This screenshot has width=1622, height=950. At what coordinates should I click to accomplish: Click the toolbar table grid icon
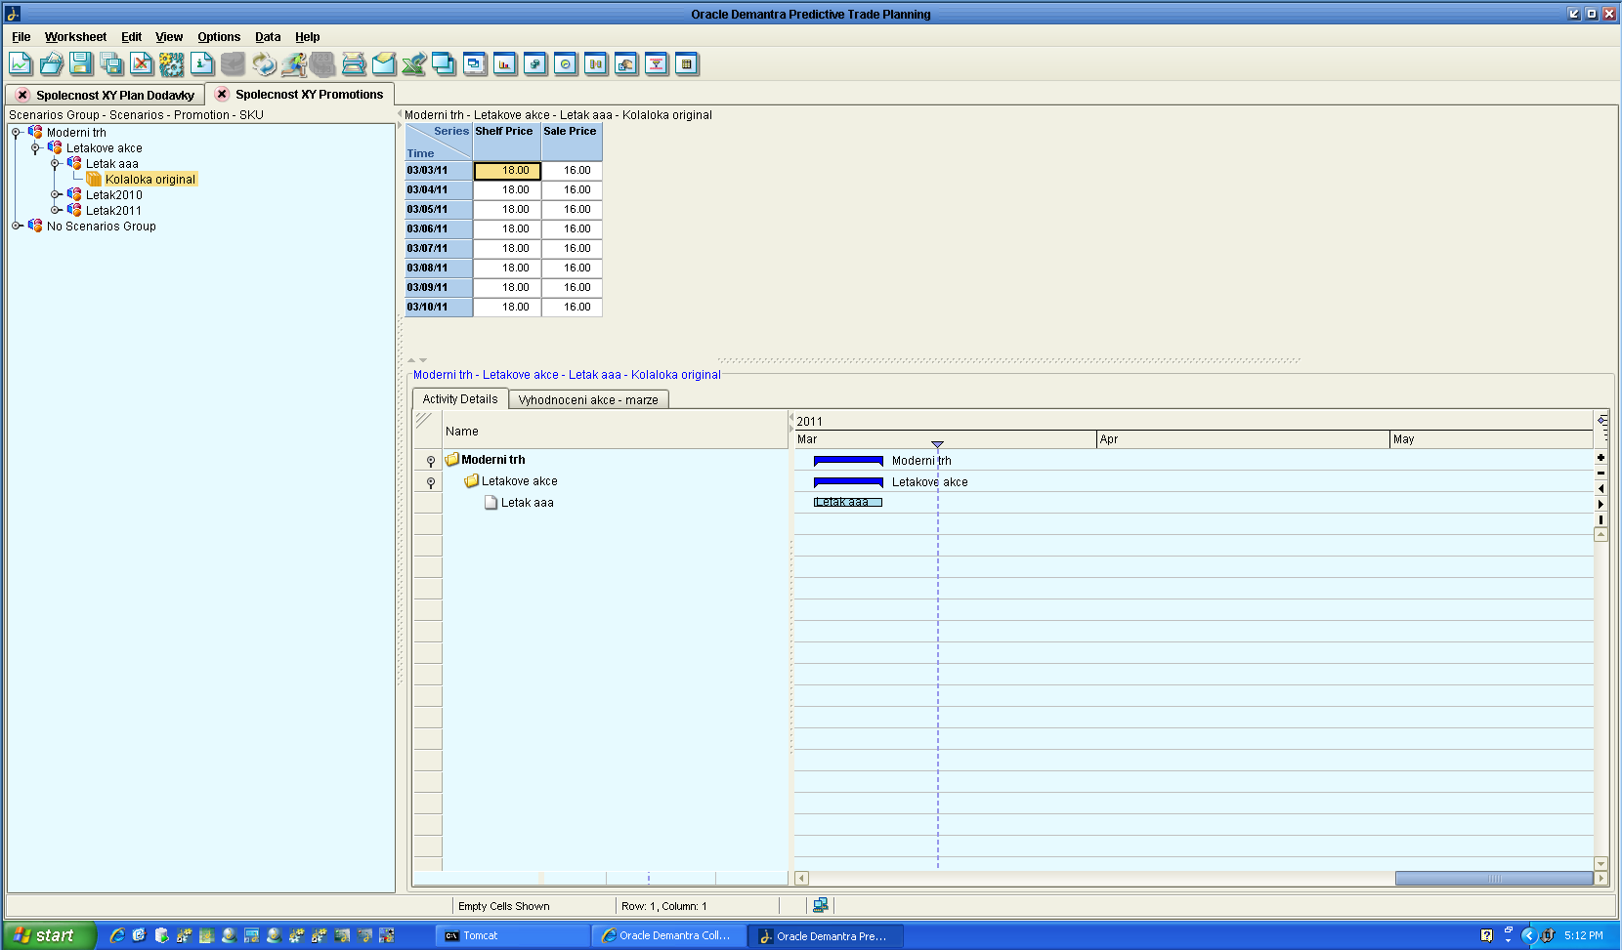[x=687, y=64]
